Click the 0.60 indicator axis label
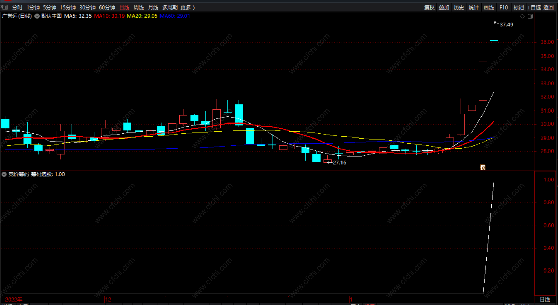 [549, 226]
